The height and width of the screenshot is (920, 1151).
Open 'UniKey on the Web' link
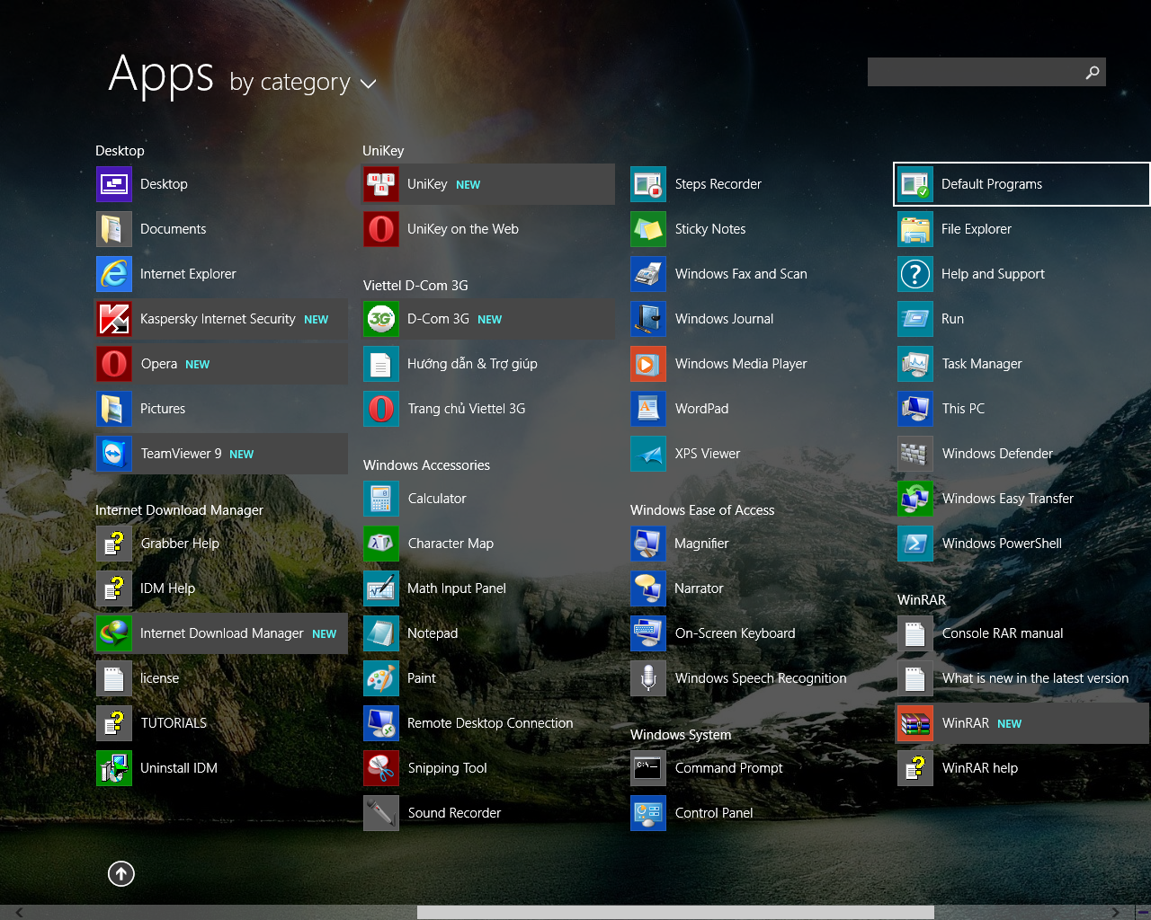(x=489, y=229)
